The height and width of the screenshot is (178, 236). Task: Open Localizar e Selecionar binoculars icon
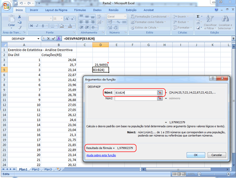[226, 19]
